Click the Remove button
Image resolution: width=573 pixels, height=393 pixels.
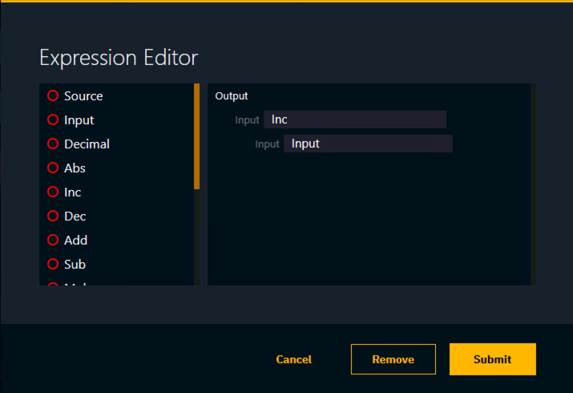tap(393, 359)
